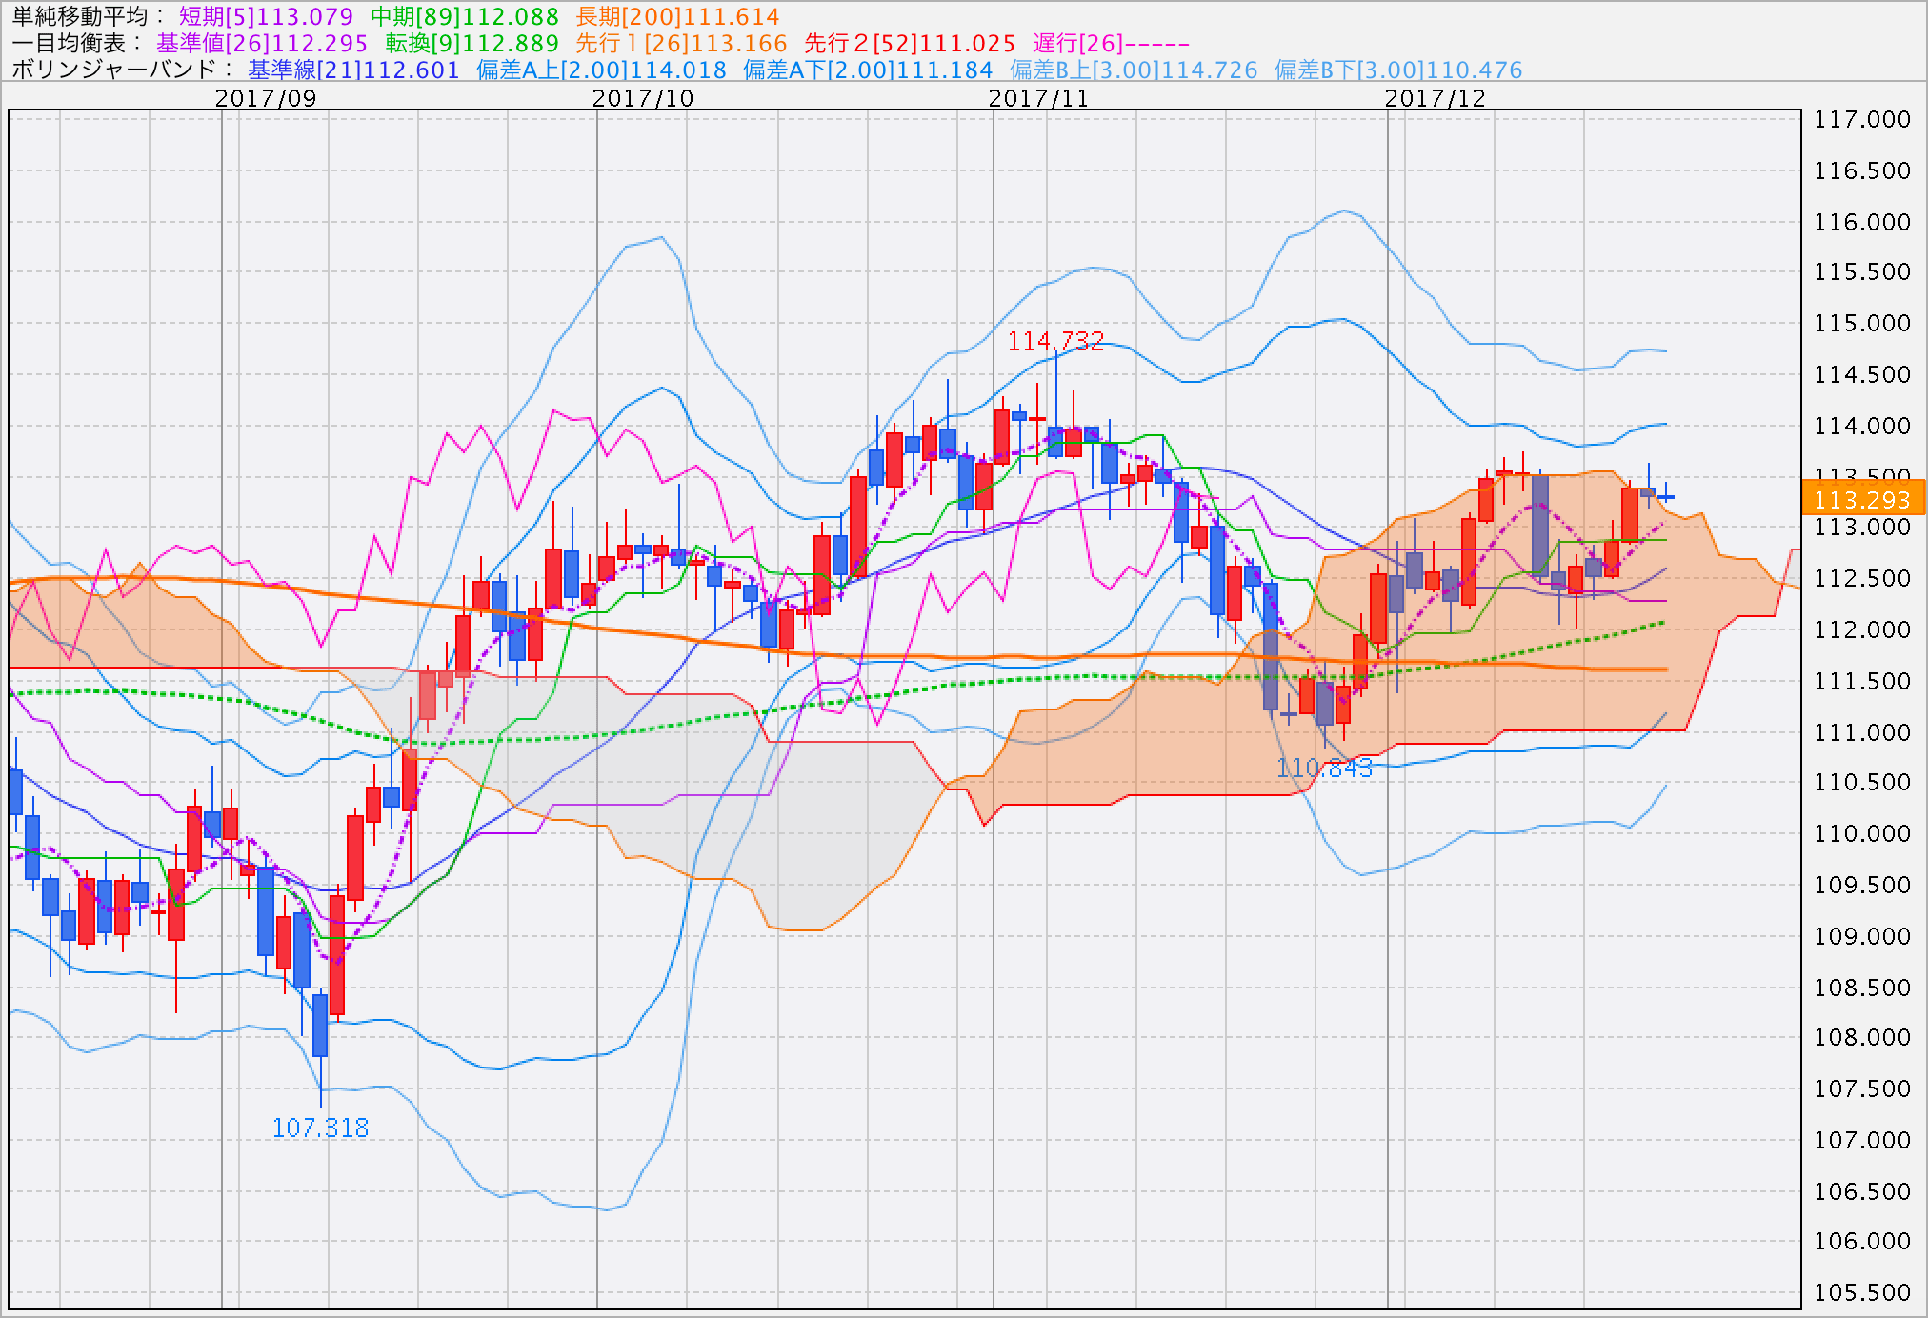Screen dimensions: 1928x1318
Task: Click the 117.000 price axis label
Action: pos(1862,119)
